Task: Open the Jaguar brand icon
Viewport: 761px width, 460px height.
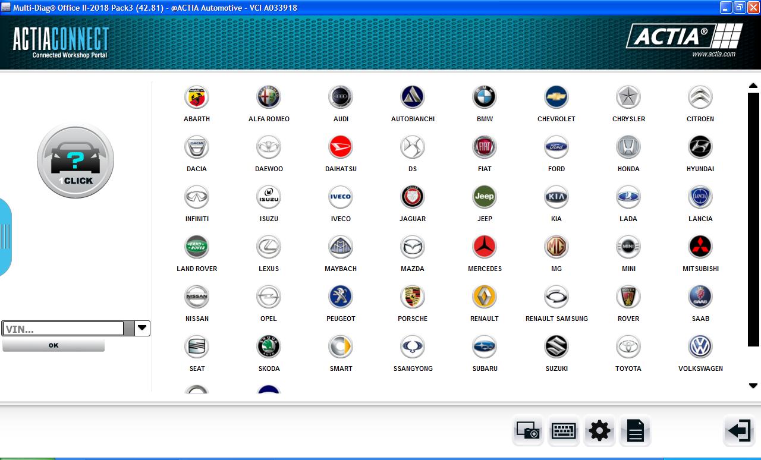Action: click(x=413, y=197)
